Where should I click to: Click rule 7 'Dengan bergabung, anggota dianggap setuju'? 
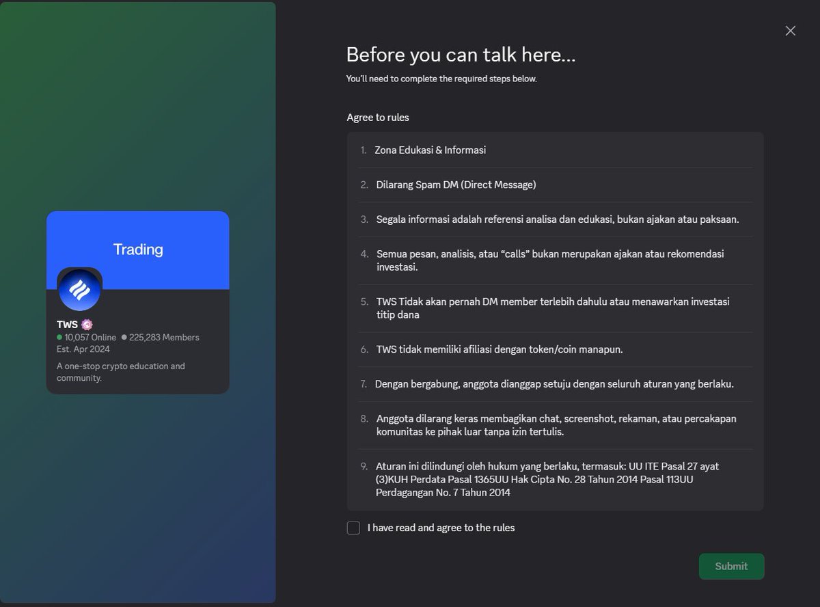tap(554, 384)
